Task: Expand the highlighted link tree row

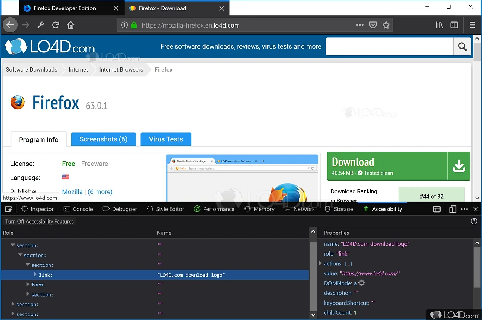Action: pos(35,275)
